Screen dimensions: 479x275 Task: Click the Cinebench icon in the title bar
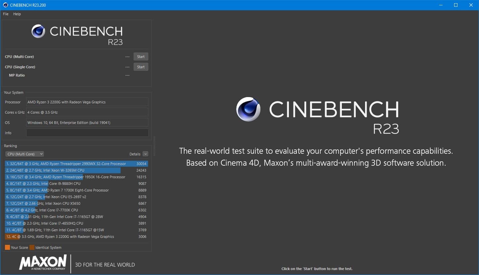(5, 5)
